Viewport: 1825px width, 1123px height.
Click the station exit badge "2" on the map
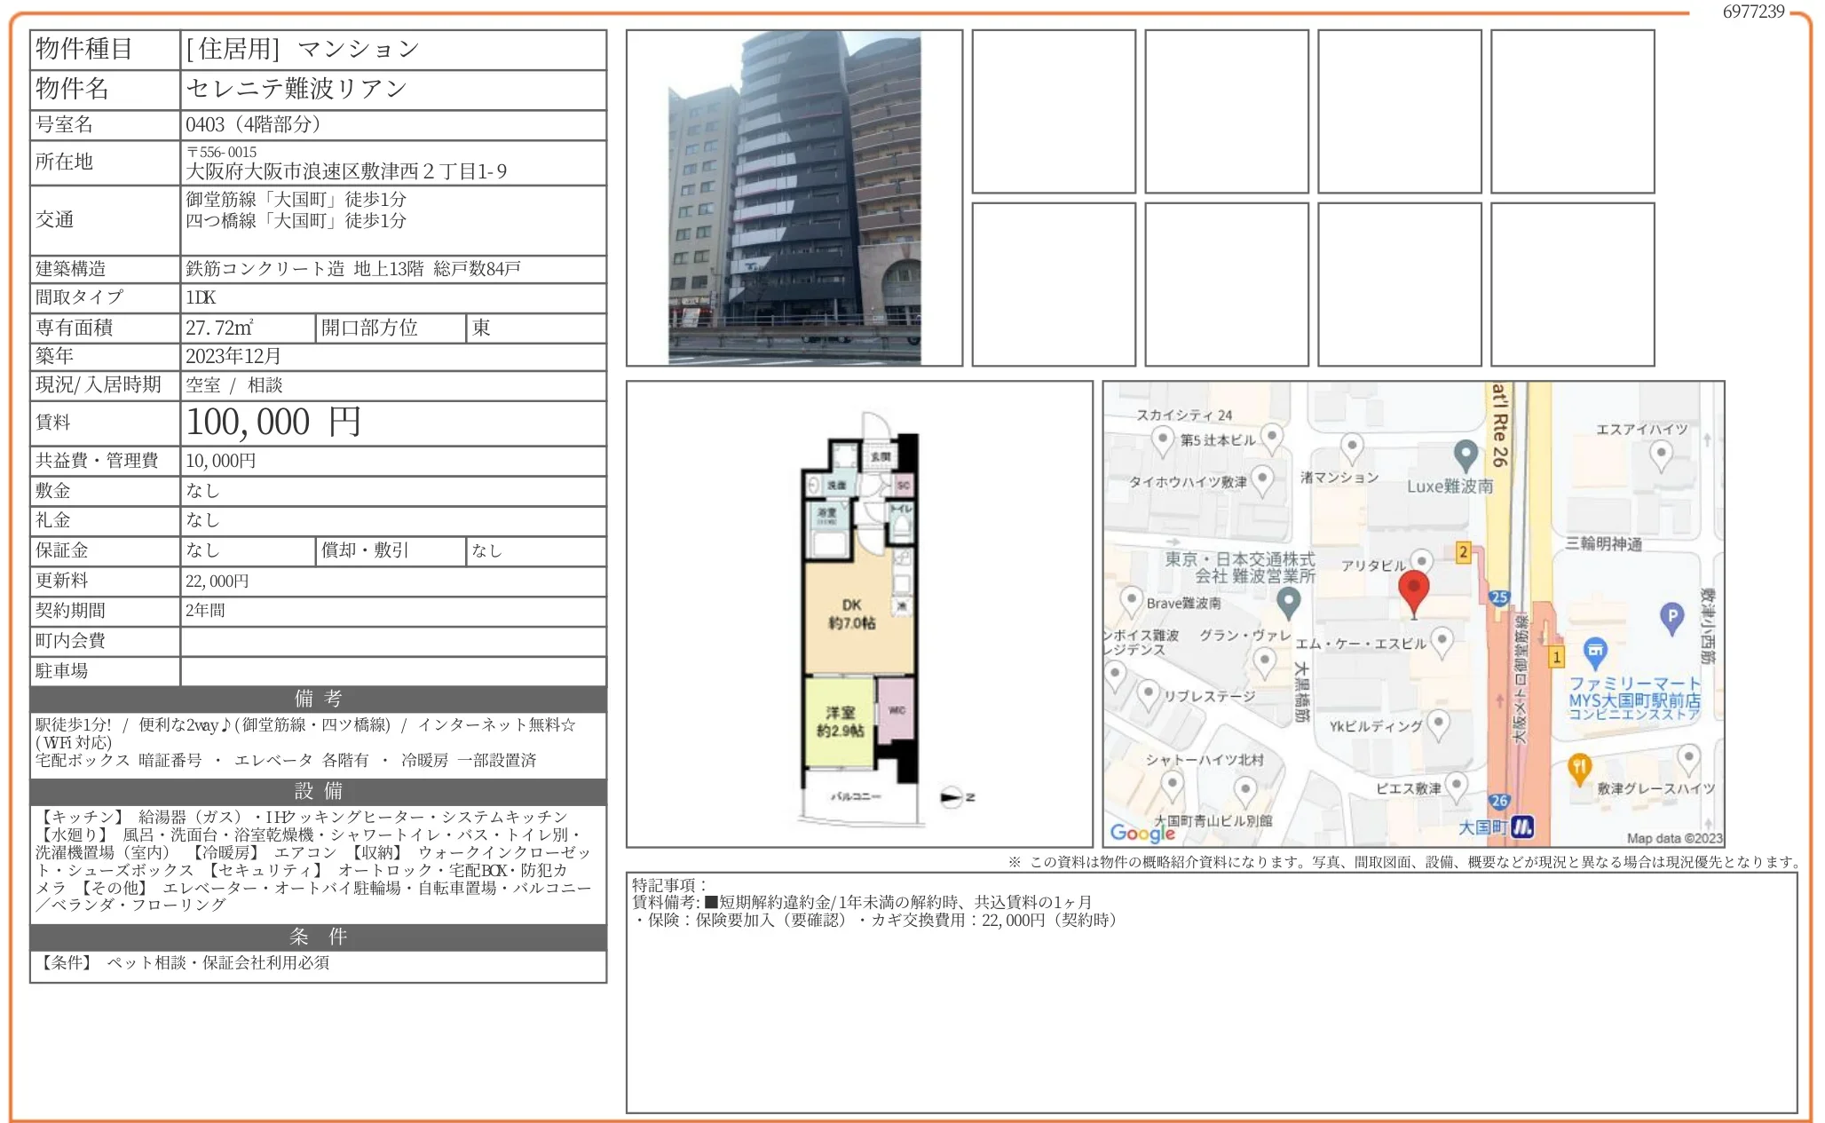[x=1465, y=551]
